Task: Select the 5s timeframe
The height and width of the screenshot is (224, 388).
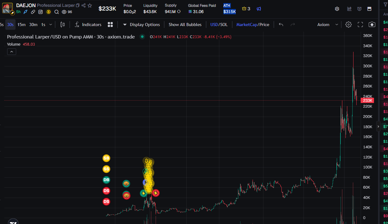Action: click(x=2, y=25)
